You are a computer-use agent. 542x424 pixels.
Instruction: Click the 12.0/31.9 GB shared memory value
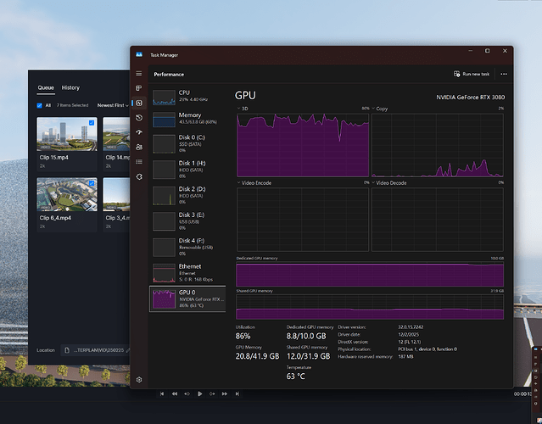309,356
